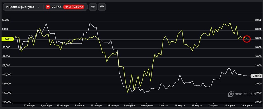Click the 16 января date label
Screen dimensions: 263x109
tap(96, 106)
